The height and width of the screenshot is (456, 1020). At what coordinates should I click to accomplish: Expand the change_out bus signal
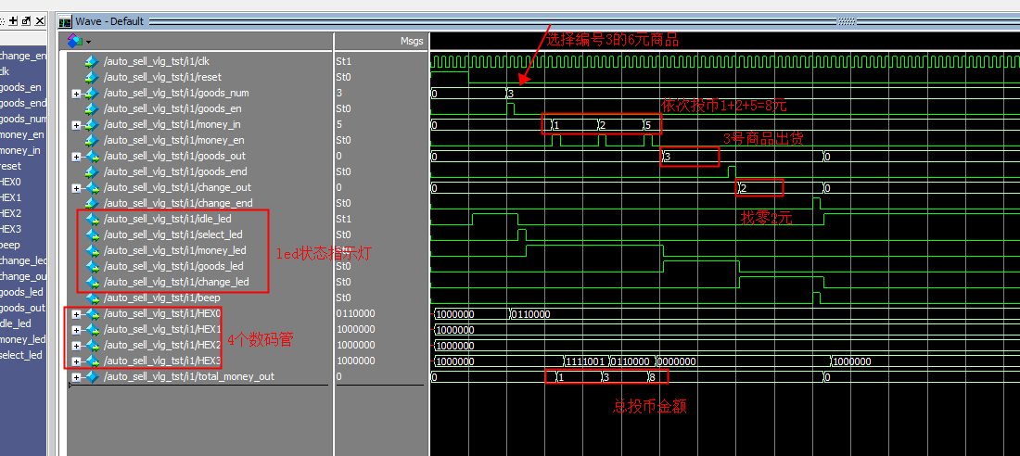tap(76, 187)
